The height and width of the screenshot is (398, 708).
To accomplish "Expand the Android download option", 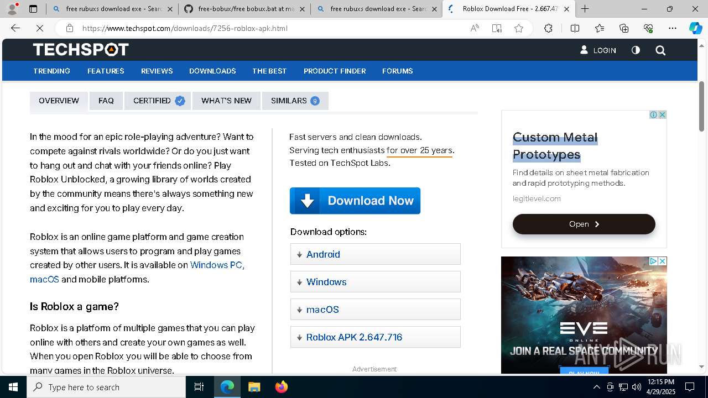I will click(x=375, y=254).
